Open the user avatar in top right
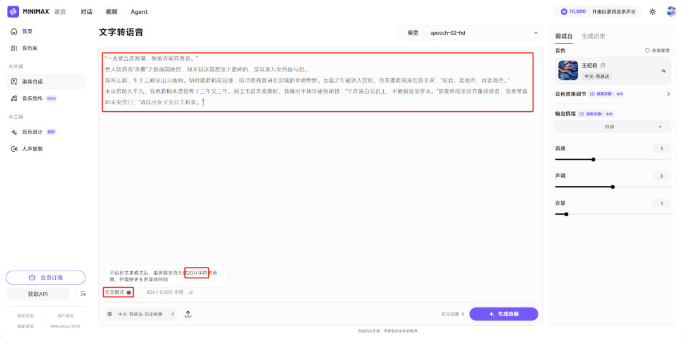The image size is (684, 337). point(671,11)
